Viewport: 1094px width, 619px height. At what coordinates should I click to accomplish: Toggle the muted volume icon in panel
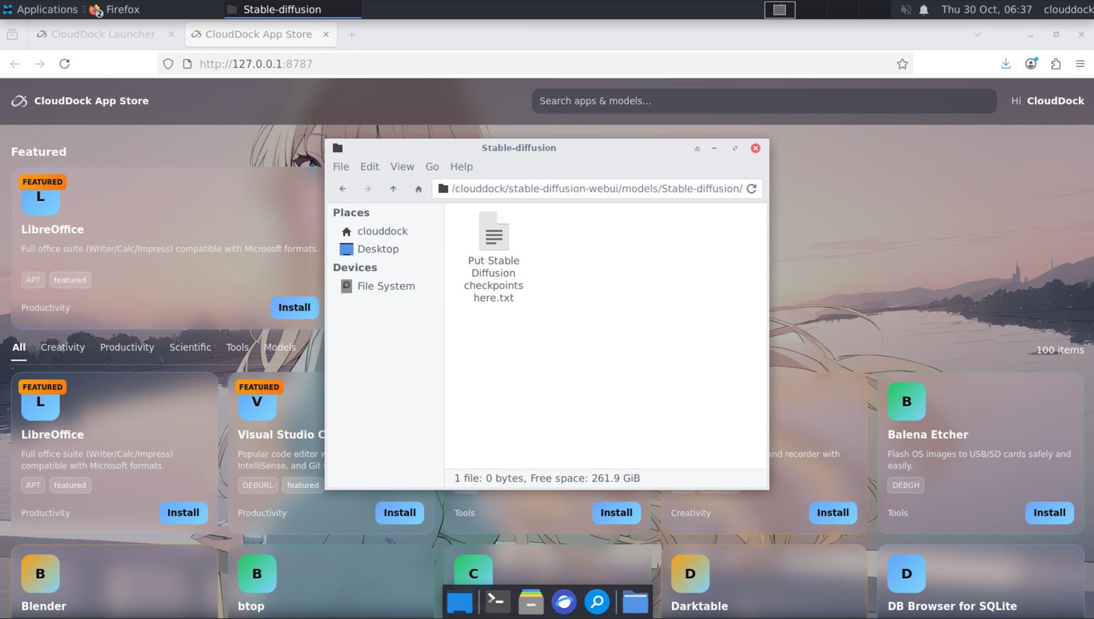pyautogui.click(x=905, y=9)
